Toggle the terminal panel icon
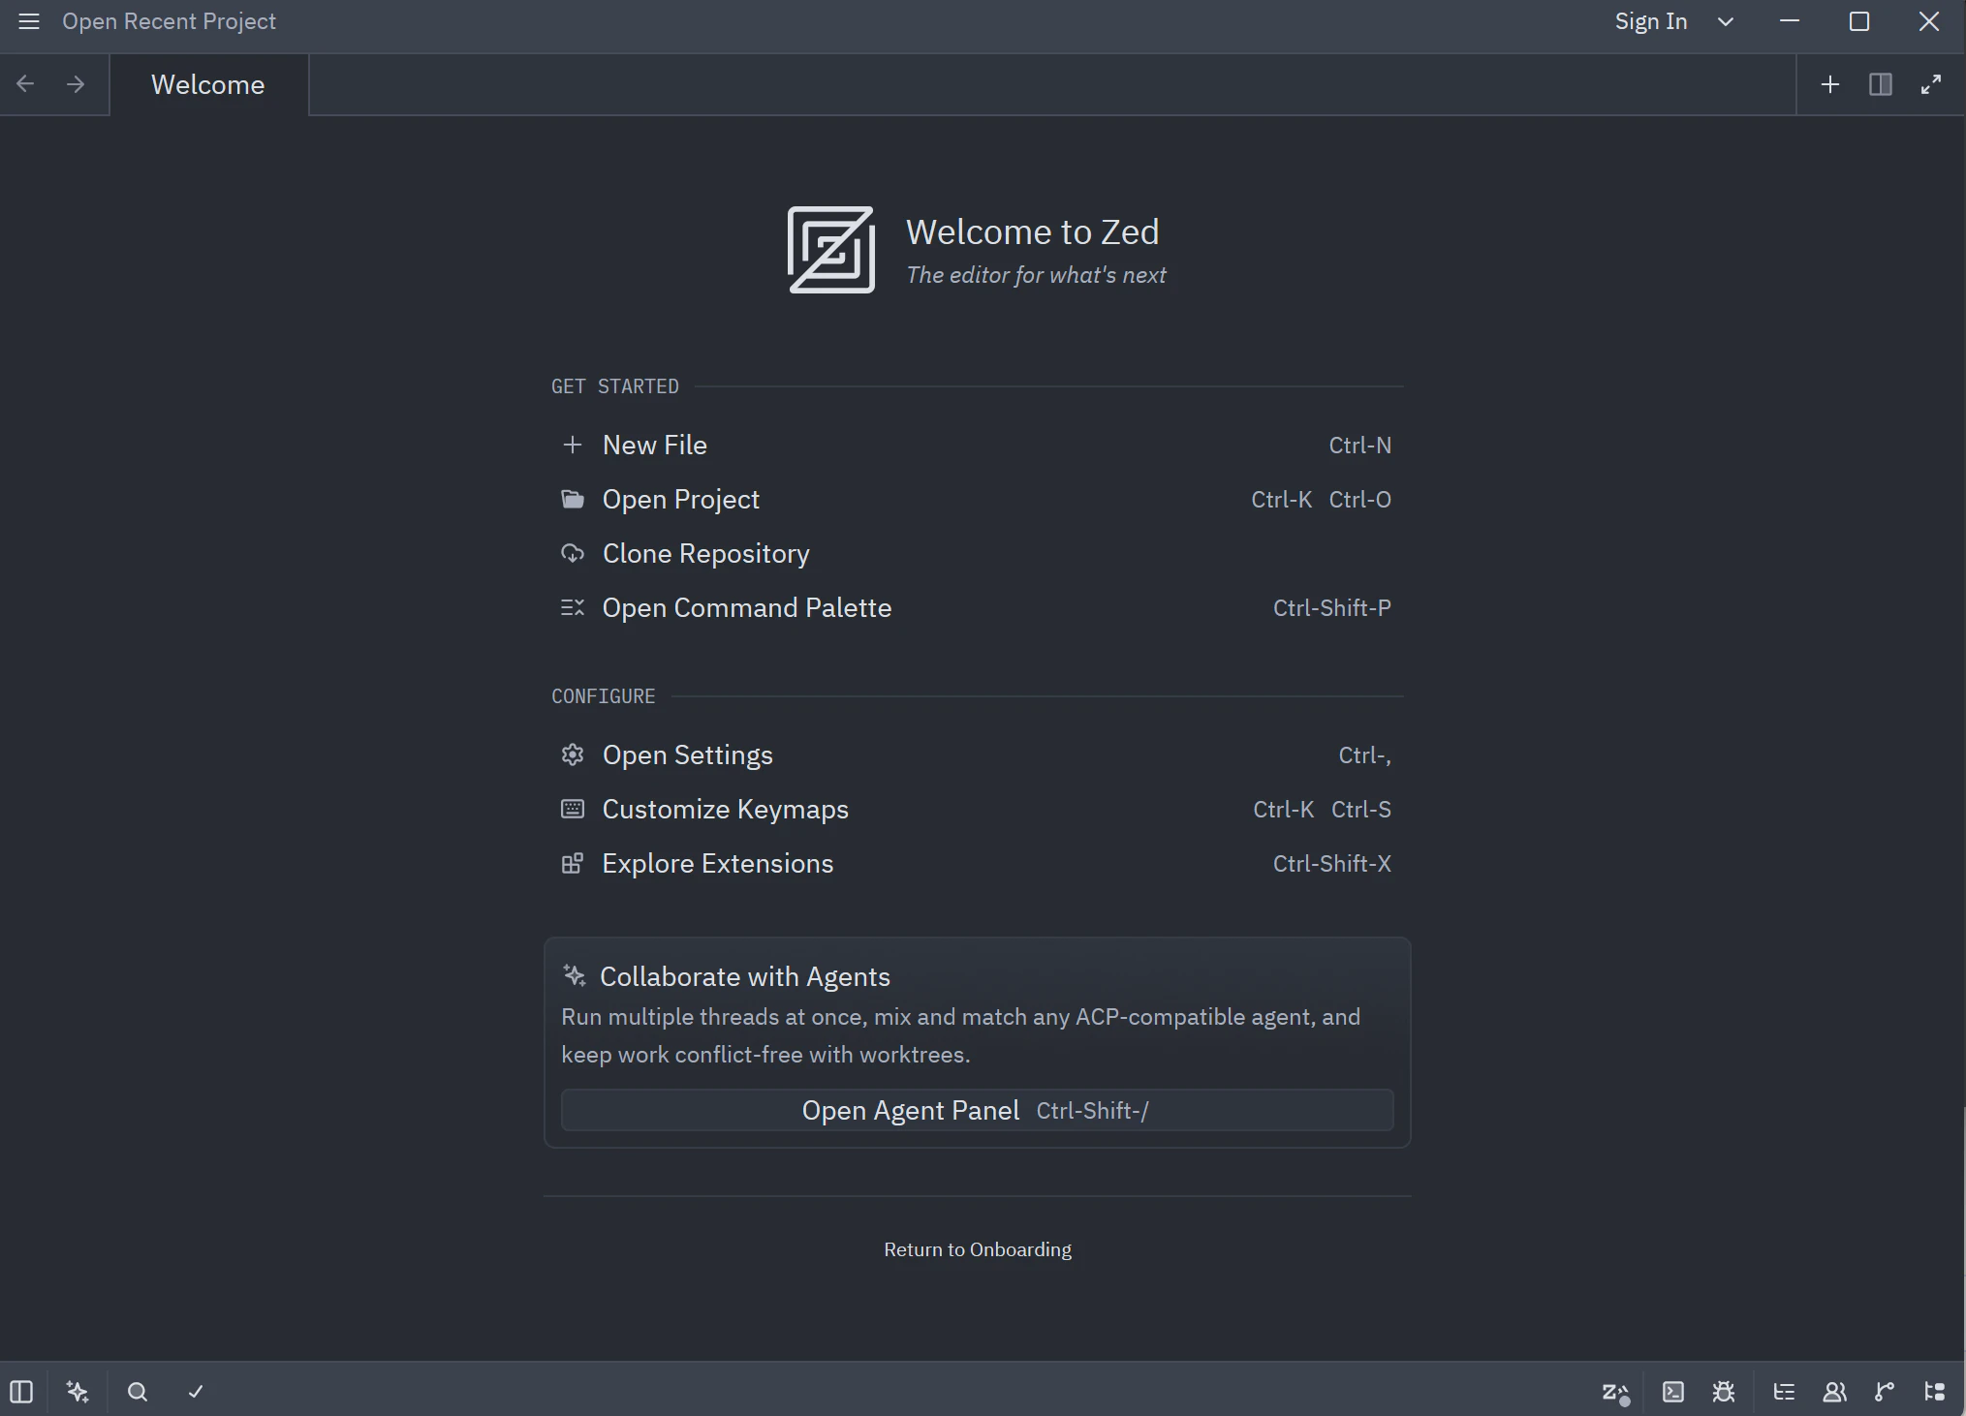This screenshot has width=1966, height=1416. click(1673, 1392)
